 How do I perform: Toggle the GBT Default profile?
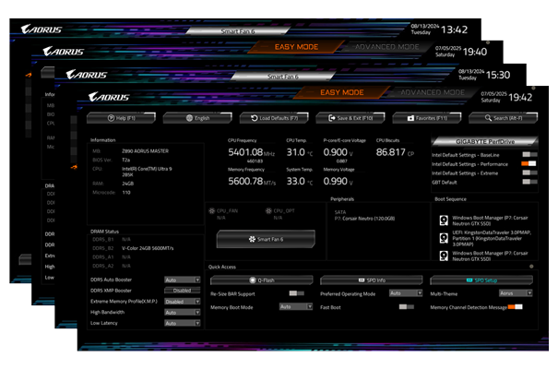[x=529, y=182]
